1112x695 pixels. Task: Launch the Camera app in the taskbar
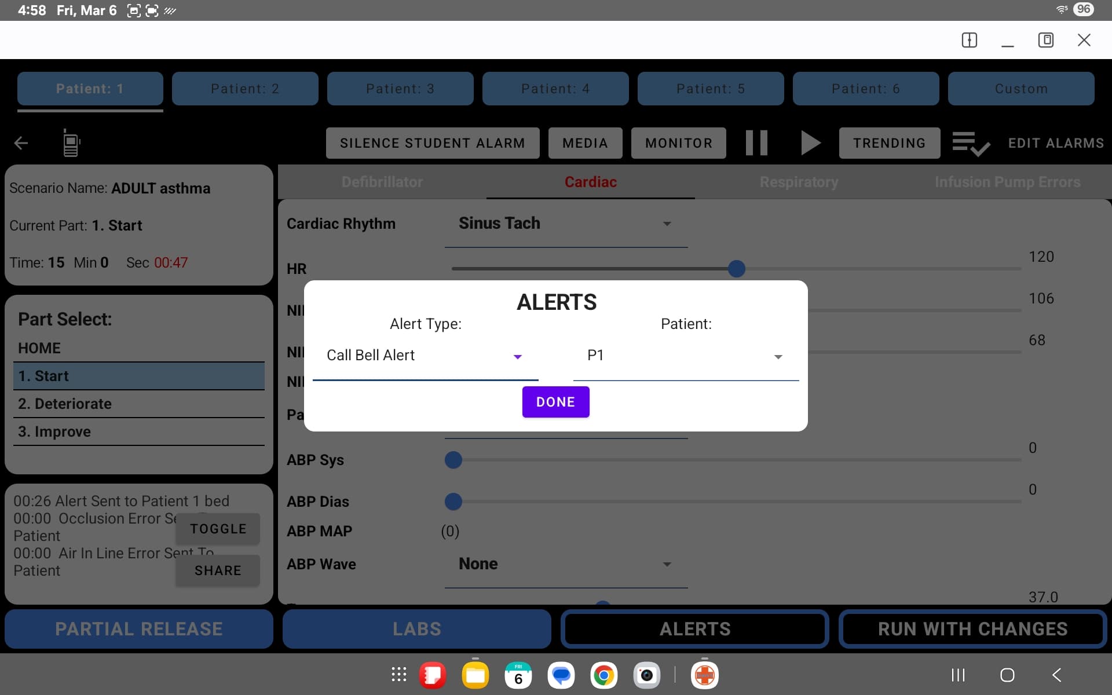click(x=647, y=675)
